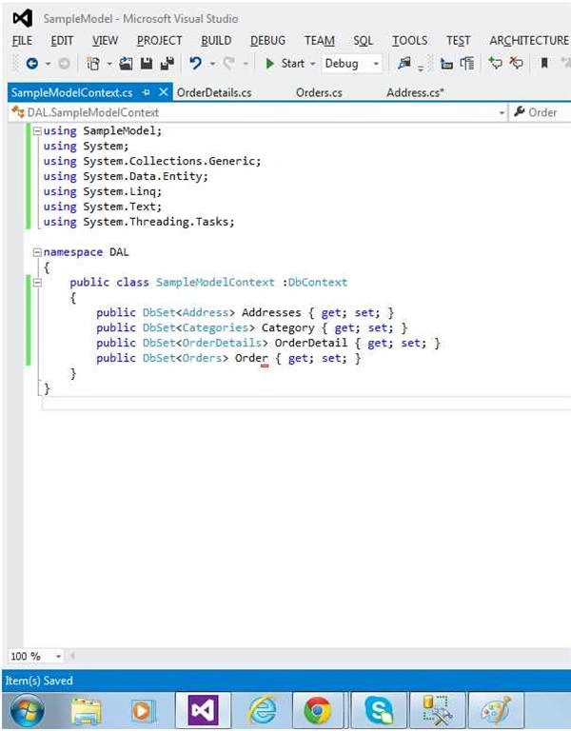The height and width of the screenshot is (731, 571).
Task: Switch to the Address.cs* tab
Action: point(415,92)
